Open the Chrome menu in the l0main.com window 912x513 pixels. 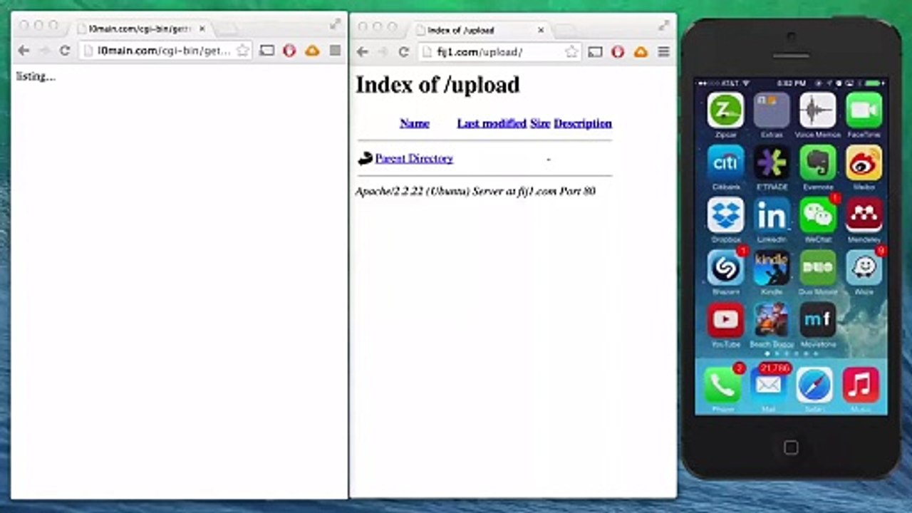click(x=335, y=51)
